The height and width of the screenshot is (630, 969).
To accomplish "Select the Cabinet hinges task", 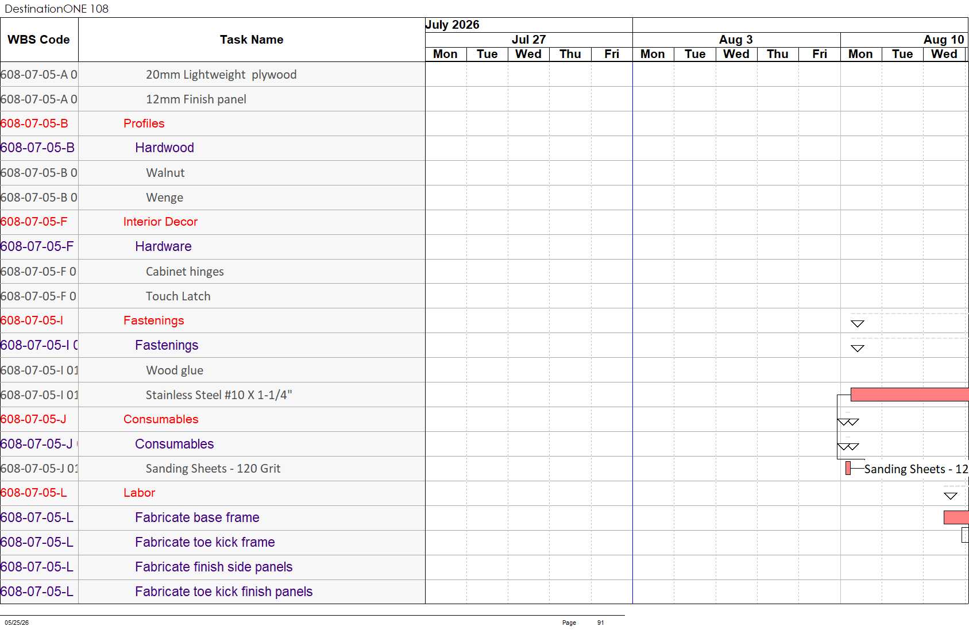I will [x=185, y=272].
